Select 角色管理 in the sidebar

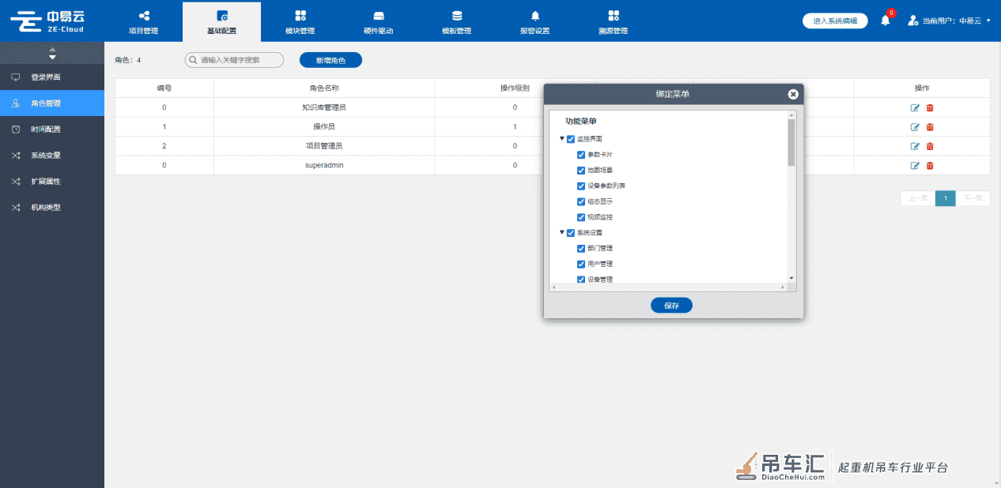[x=52, y=103]
